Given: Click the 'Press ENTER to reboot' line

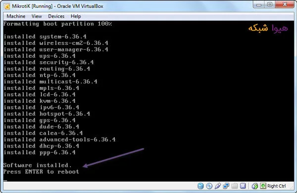Looking at the screenshot, I should [x=41, y=172].
